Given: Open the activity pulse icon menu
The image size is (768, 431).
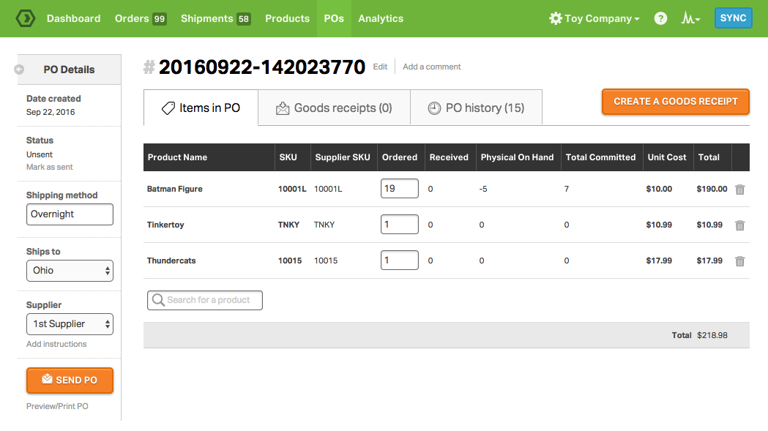Looking at the screenshot, I should click(x=690, y=18).
